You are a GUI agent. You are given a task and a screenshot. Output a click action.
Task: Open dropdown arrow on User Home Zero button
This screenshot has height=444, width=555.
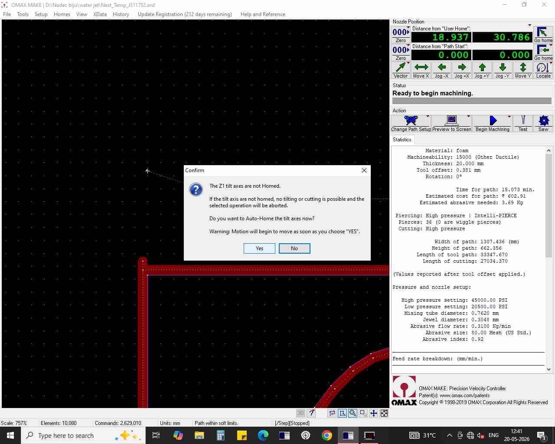click(x=408, y=28)
